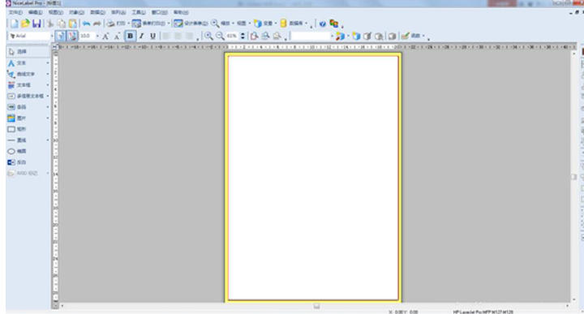This screenshot has width=584, height=314.
Task: Click the Undo arrow icon
Action: pos(86,24)
